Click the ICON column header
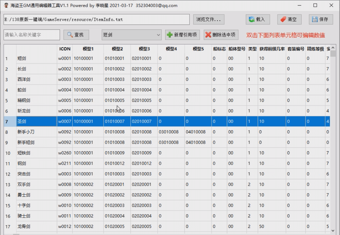The width and height of the screenshot is (340, 235). tap(65, 49)
